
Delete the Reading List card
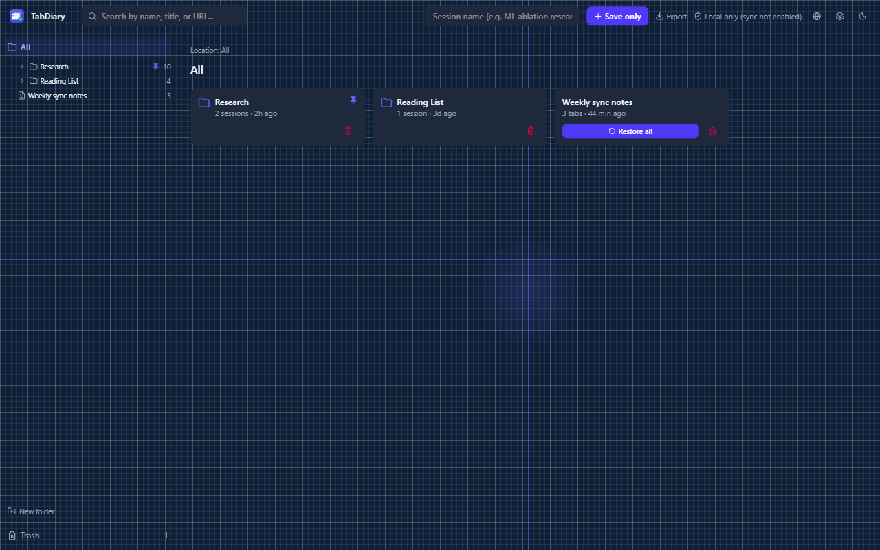[531, 131]
